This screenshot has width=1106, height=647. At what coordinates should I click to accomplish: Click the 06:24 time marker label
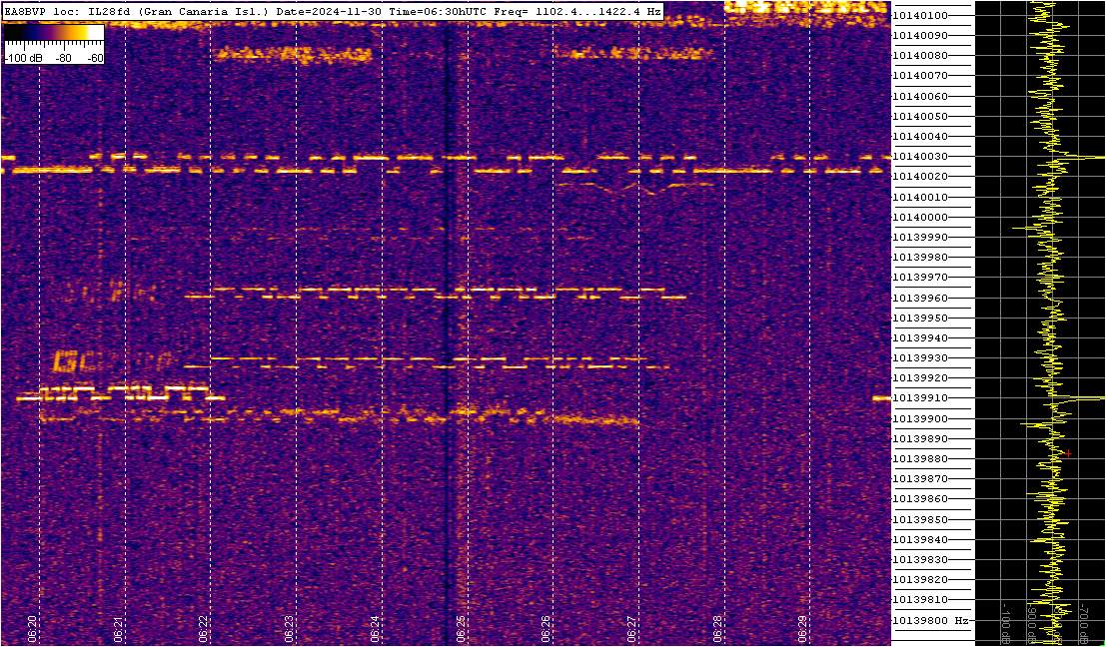click(376, 628)
